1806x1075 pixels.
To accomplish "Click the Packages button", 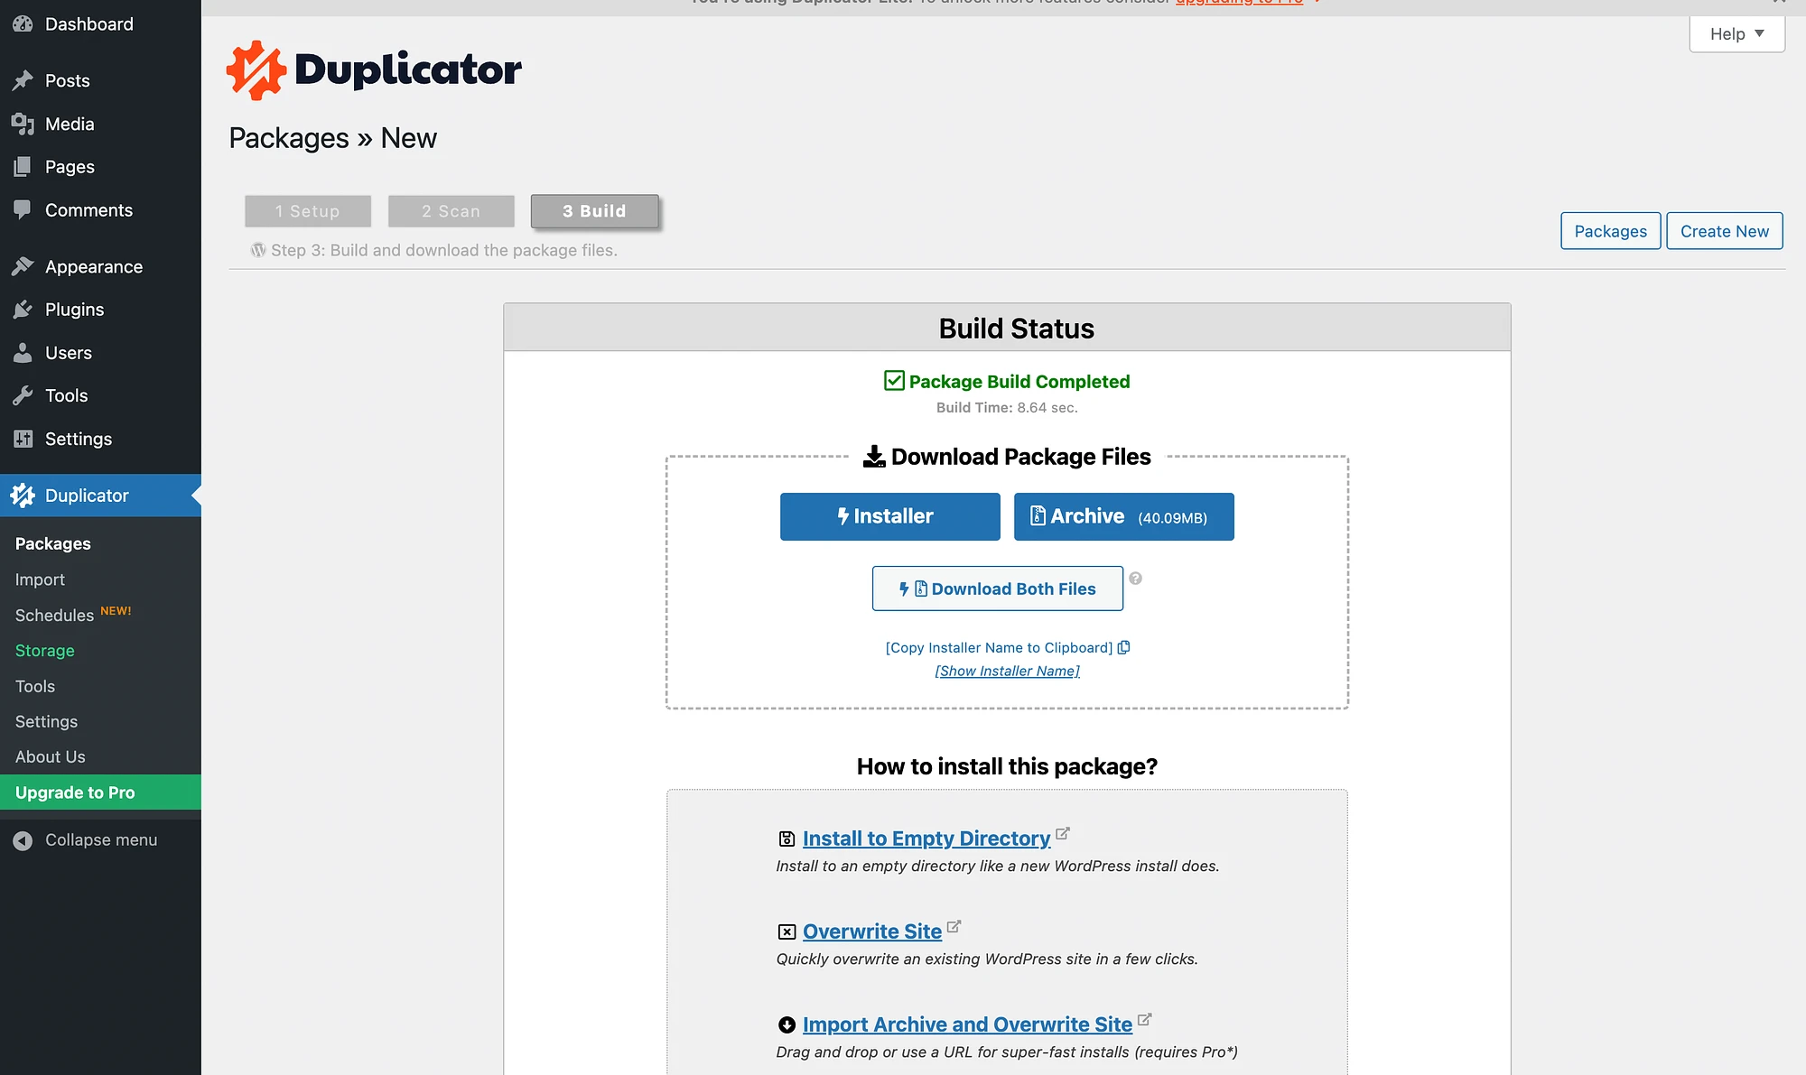I will [x=1610, y=230].
